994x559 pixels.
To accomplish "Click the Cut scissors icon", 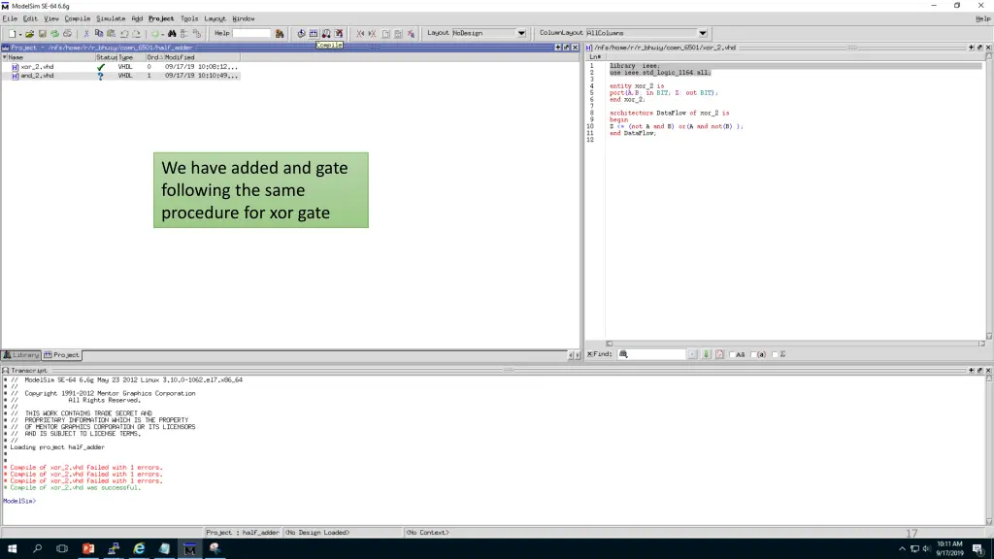I will coord(86,34).
